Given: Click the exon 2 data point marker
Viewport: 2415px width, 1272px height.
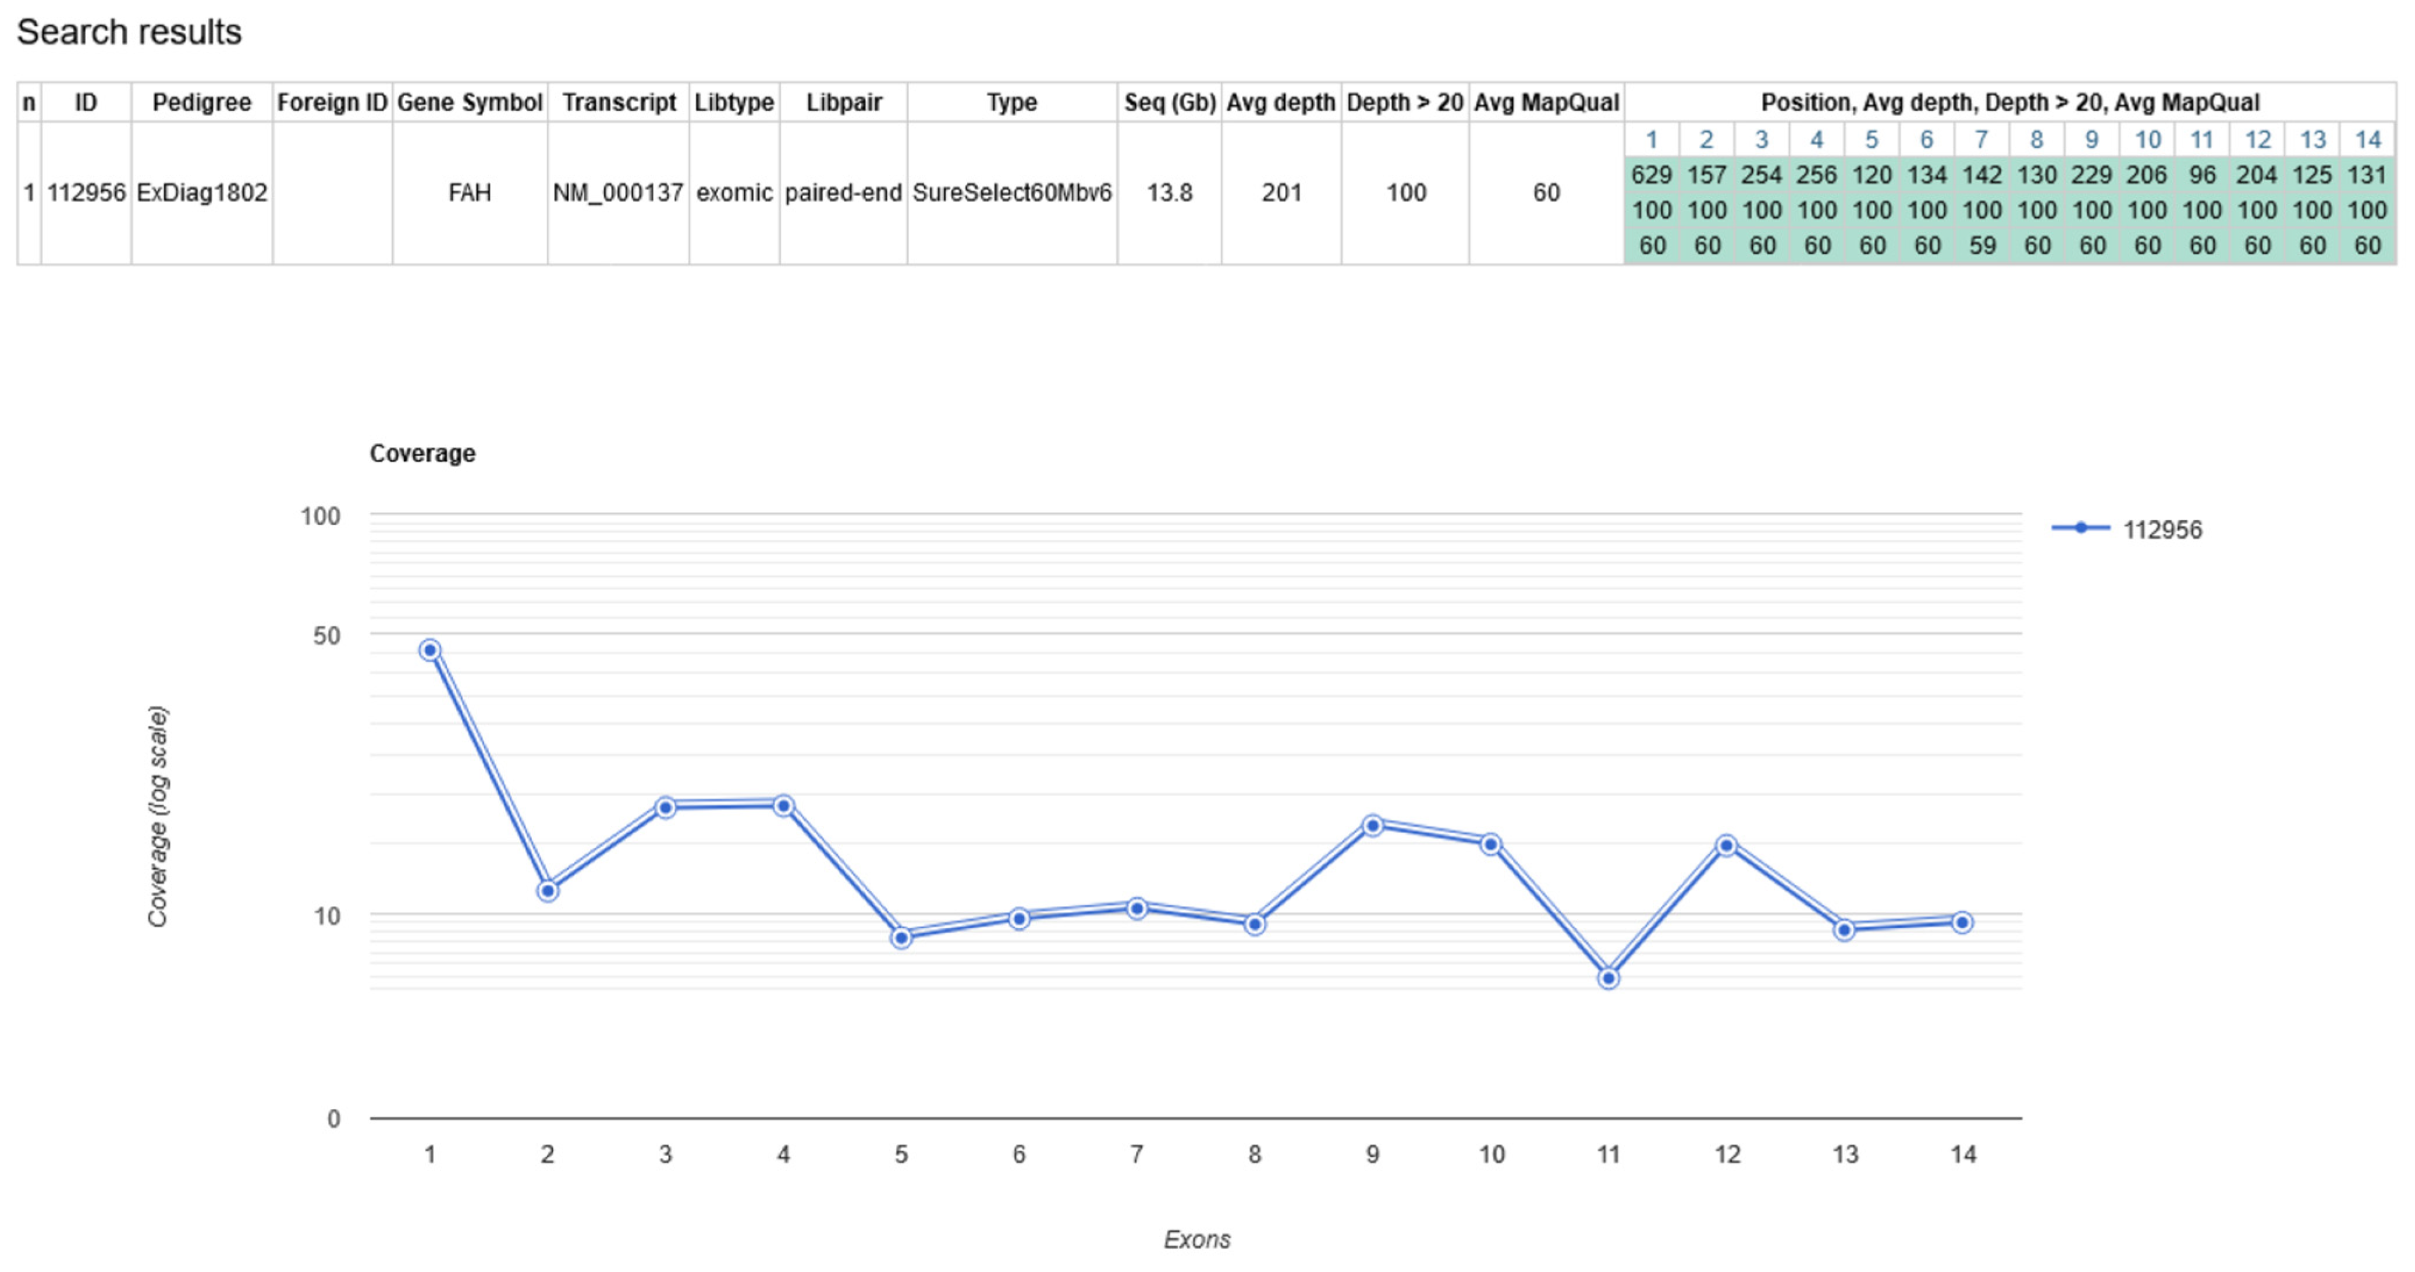Looking at the screenshot, I should (548, 890).
